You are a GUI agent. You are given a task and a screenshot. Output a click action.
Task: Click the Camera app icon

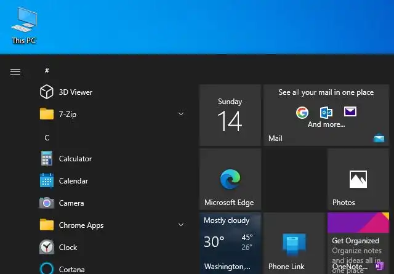(x=47, y=203)
